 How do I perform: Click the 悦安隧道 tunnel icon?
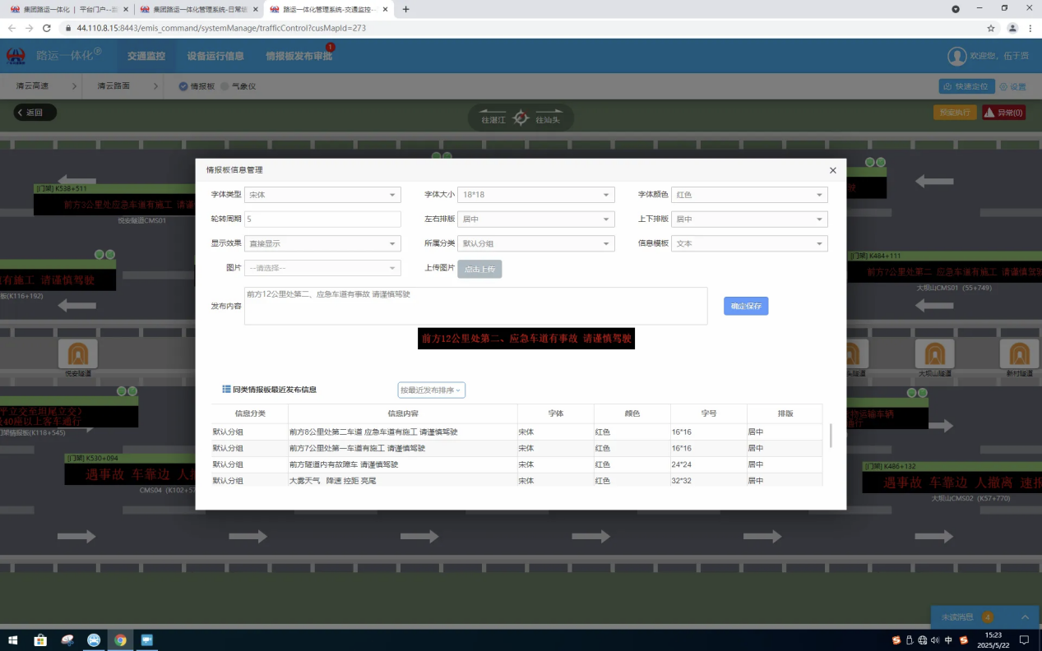(x=78, y=353)
